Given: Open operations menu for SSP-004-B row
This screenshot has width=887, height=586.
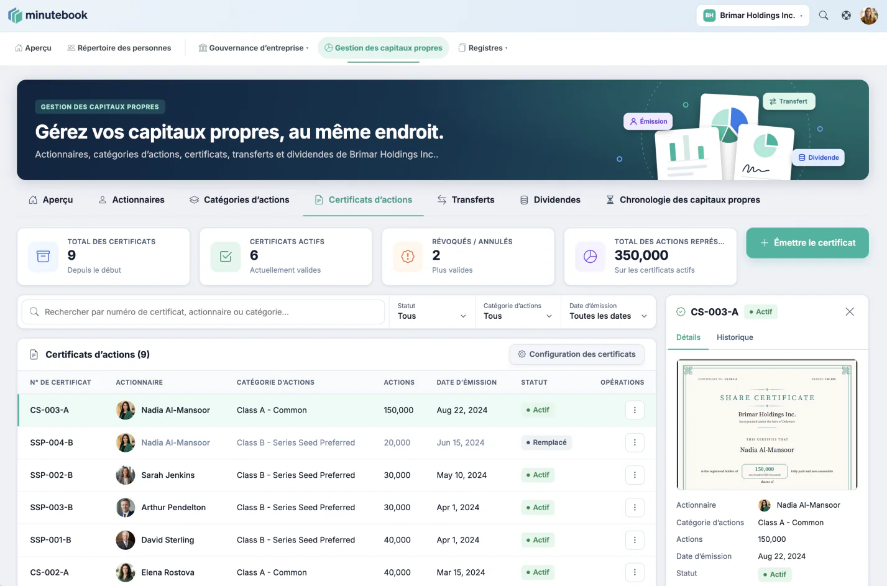Looking at the screenshot, I should tap(635, 442).
